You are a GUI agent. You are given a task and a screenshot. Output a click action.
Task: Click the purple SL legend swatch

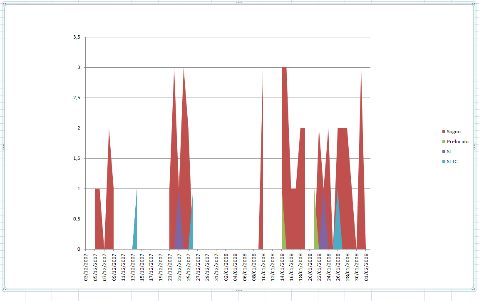point(443,152)
